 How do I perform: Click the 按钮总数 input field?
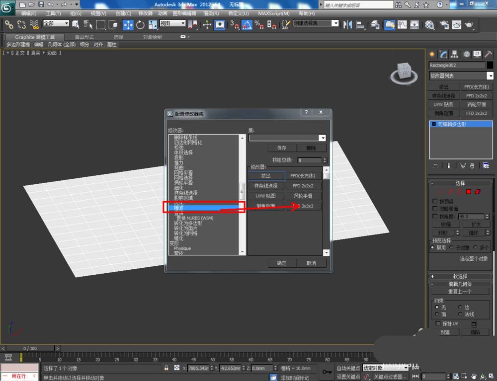[x=310, y=160]
